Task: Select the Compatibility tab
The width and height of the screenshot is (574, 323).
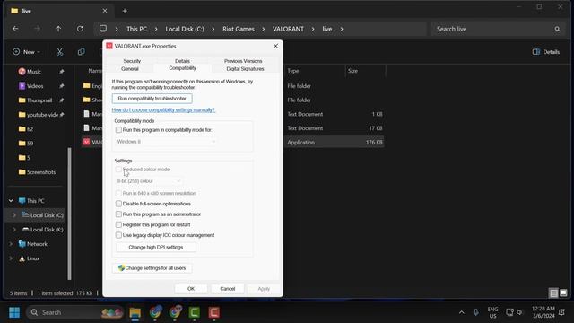Action: pos(182,68)
